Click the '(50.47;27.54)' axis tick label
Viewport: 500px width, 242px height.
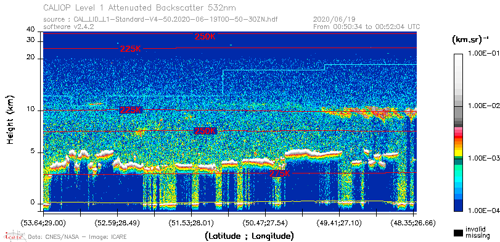point(265,222)
